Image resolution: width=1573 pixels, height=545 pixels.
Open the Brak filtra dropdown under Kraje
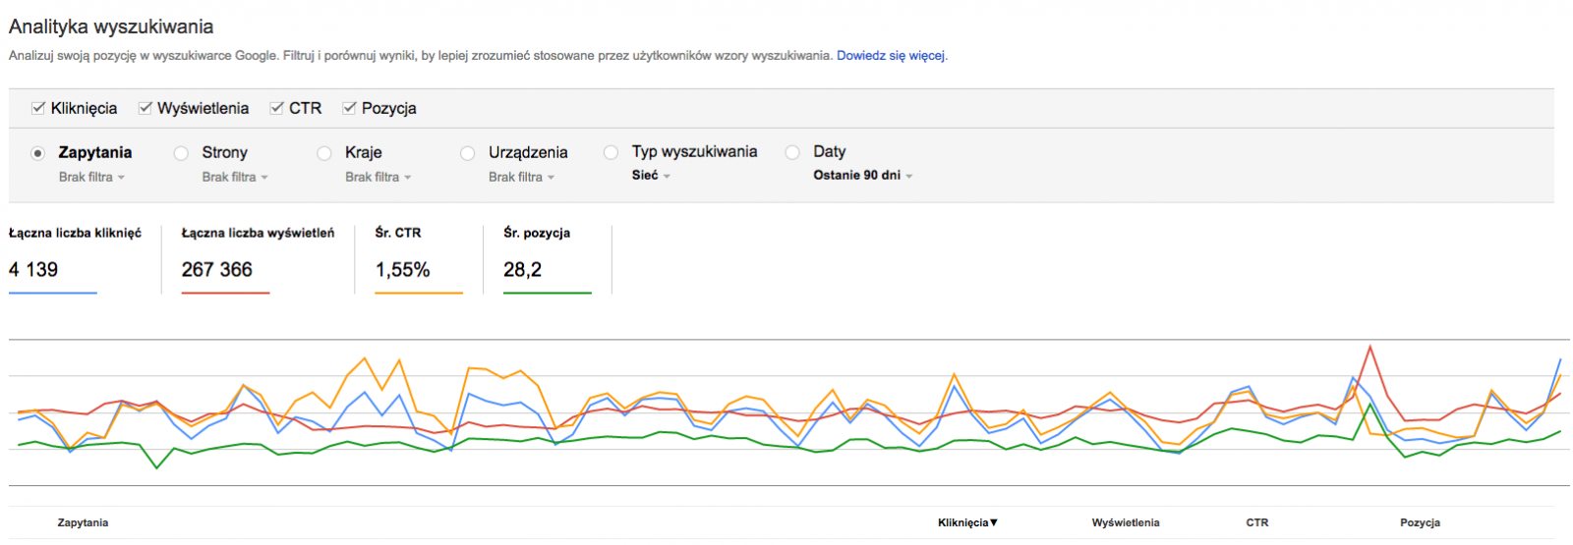[x=379, y=177]
